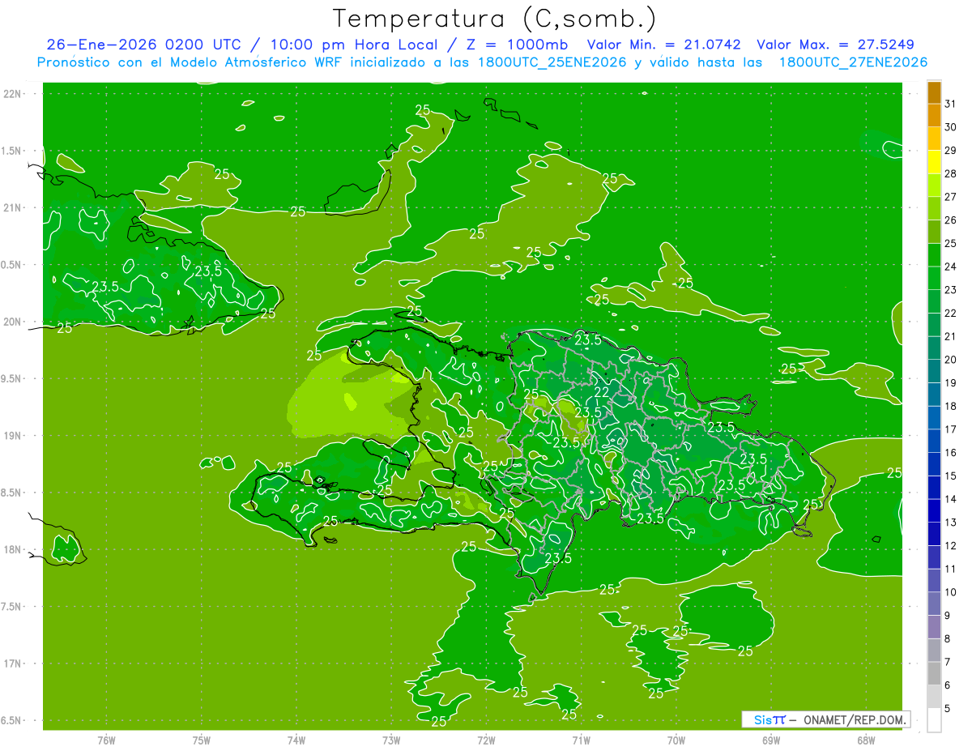Click the legend scale value "28"
This screenshot has width=972, height=751.
click(951, 173)
